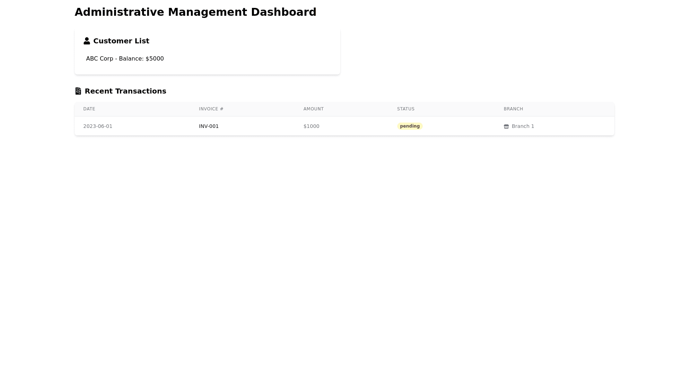
Task: Click the user icon beside Customer List
Action: 86,41
